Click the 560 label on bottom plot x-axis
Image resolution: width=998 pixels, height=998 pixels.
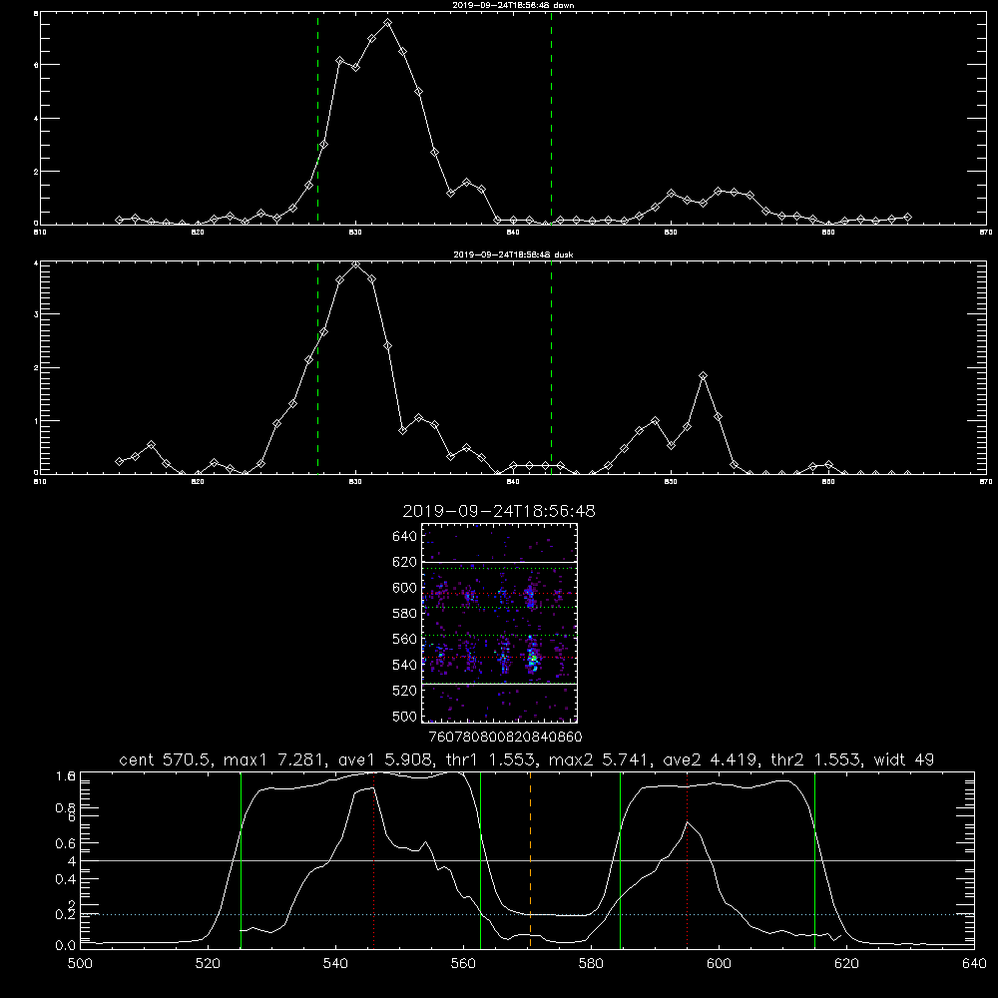pos(463,964)
